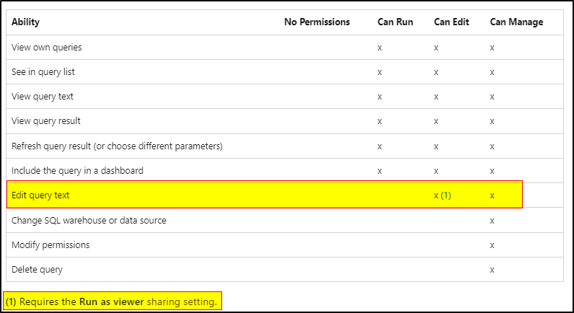574x313 pixels.
Task: Click the Can Run column header
Action: point(395,22)
